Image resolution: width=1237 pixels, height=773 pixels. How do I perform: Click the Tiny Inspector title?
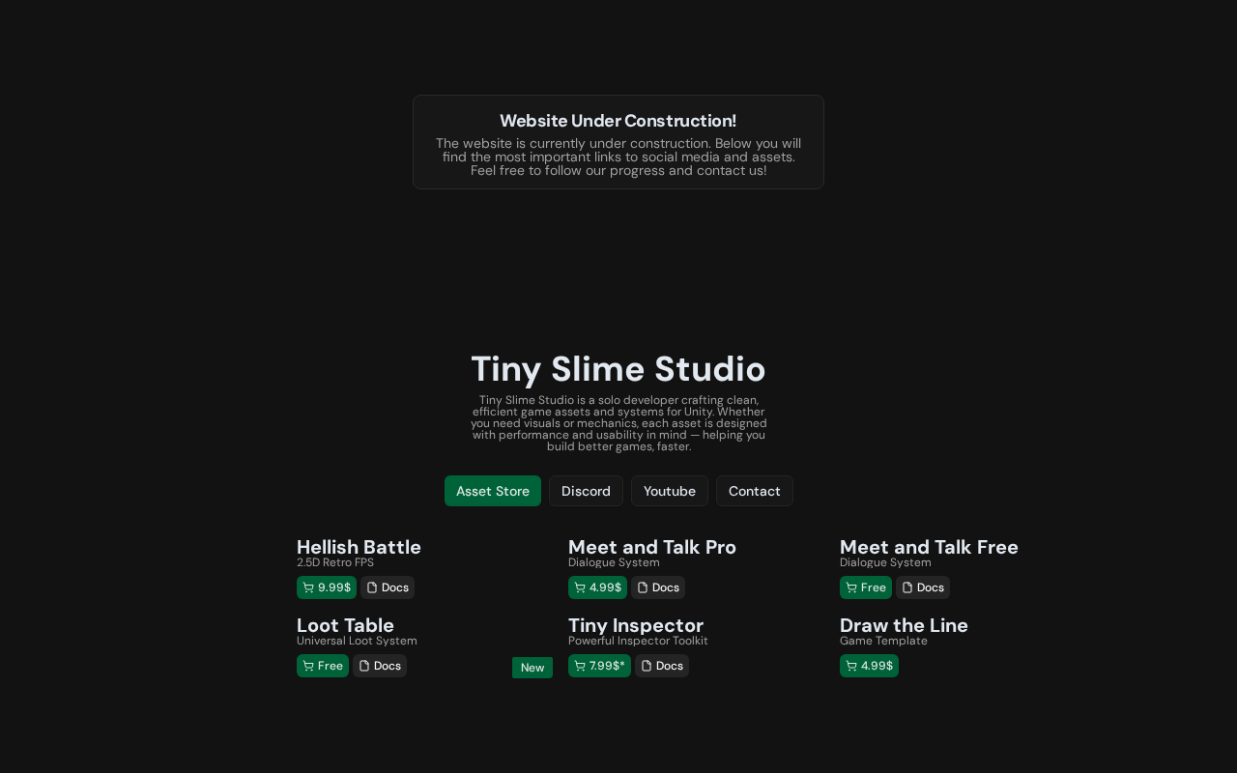pyautogui.click(x=636, y=625)
